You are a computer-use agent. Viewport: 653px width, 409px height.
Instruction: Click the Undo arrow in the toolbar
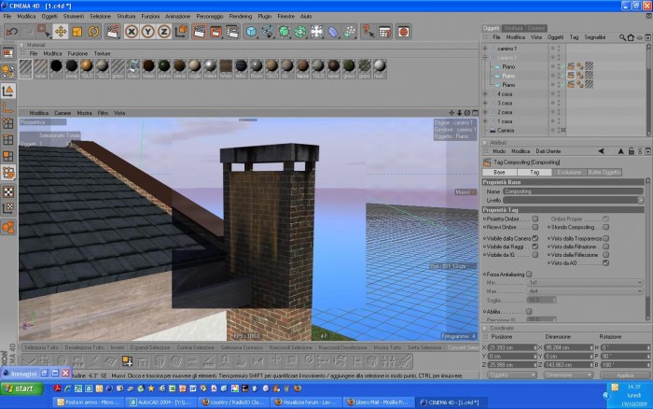[x=12, y=32]
